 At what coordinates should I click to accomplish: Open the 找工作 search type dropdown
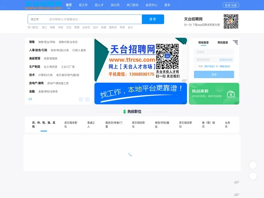tap(35, 19)
